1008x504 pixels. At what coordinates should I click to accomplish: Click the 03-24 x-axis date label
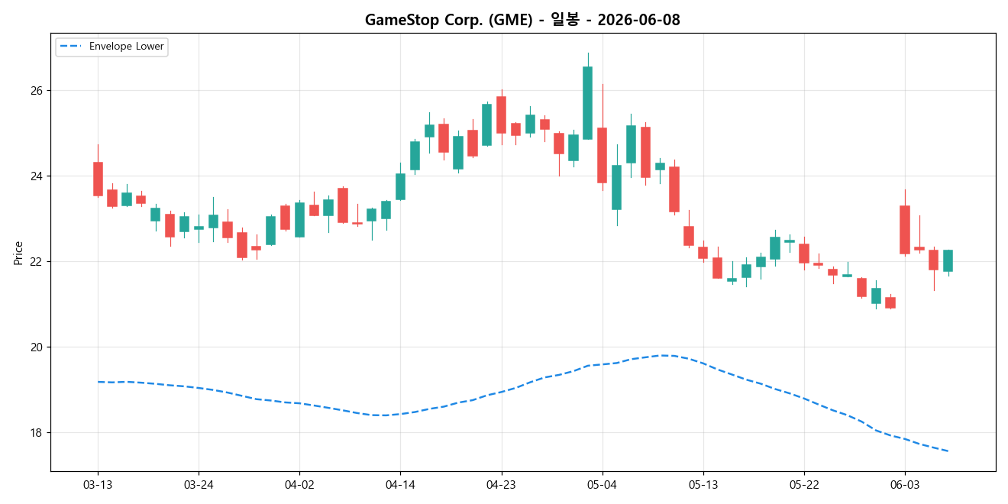coord(199,485)
